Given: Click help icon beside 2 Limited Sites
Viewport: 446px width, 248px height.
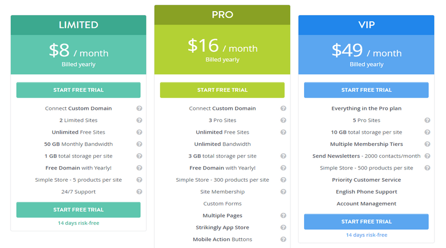Looking at the screenshot, I should click(x=139, y=120).
